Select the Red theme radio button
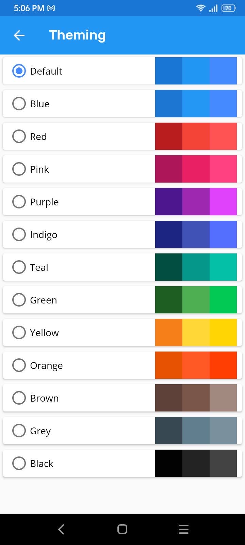The height and width of the screenshot is (545, 245). click(x=19, y=136)
